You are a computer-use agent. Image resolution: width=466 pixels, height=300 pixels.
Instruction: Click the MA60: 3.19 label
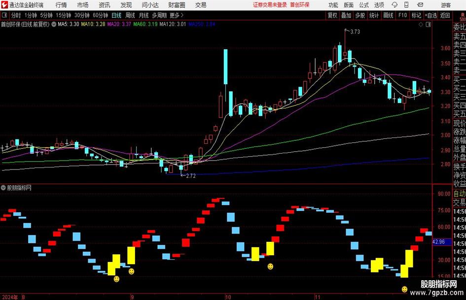pos(145,24)
